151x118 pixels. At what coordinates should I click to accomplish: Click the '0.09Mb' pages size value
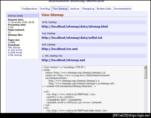click(12, 43)
